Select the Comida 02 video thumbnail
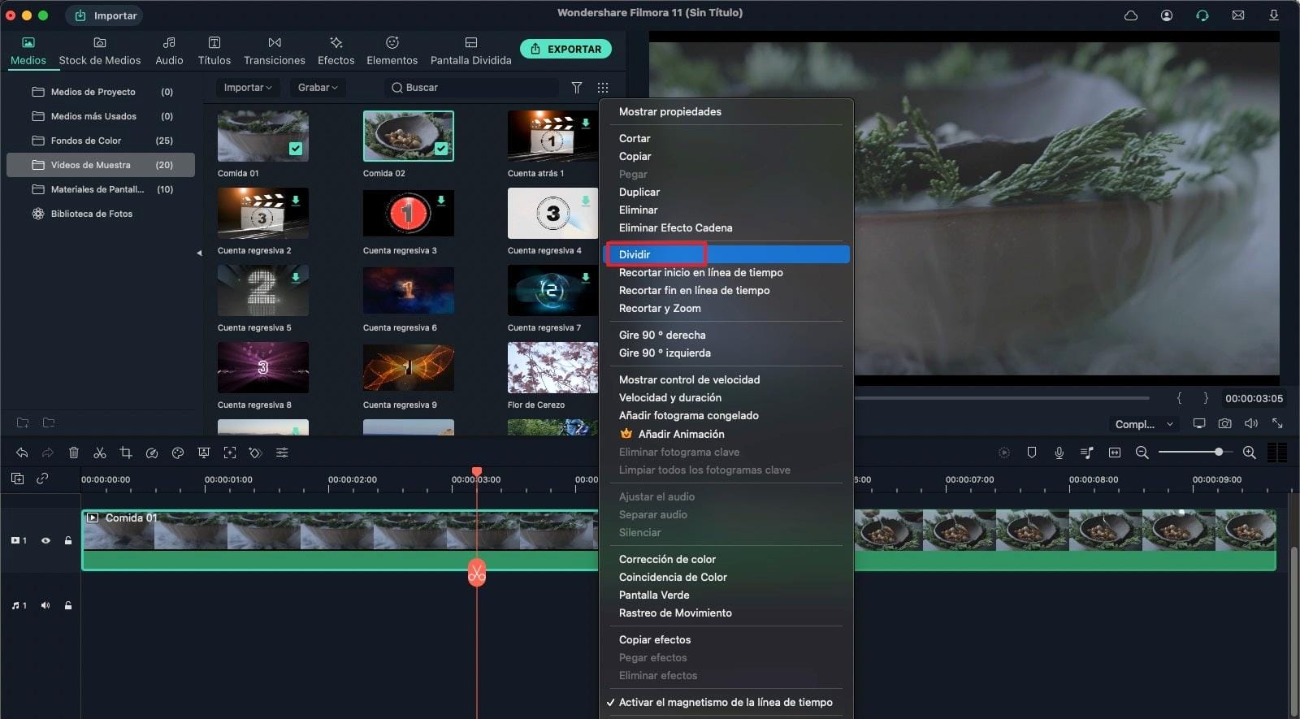1300x719 pixels. tap(408, 136)
